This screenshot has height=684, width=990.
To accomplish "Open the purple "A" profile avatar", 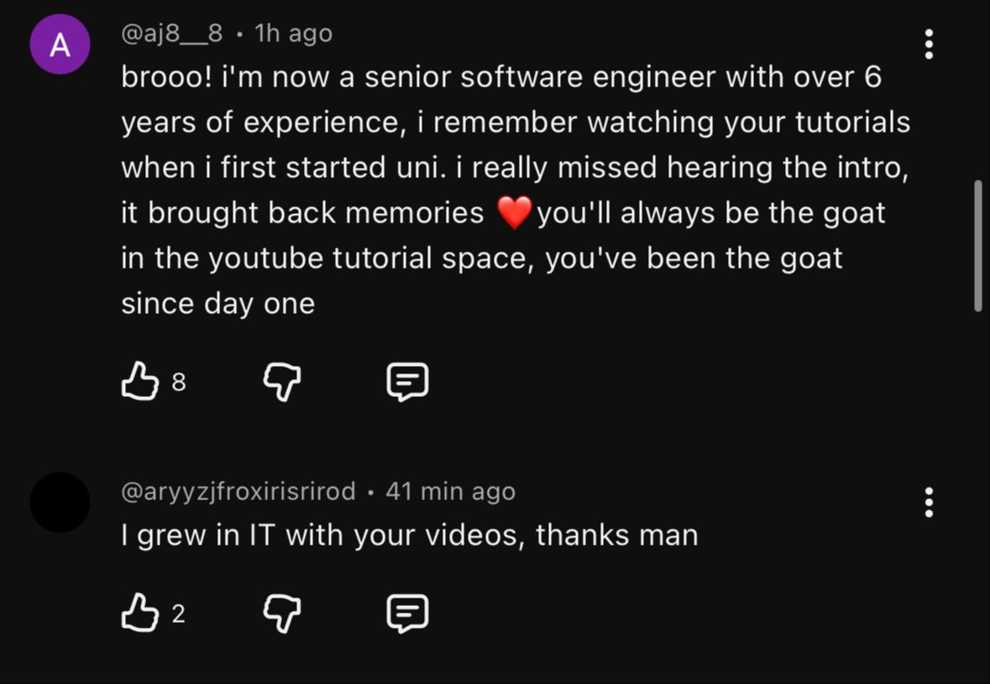I will (x=60, y=44).
